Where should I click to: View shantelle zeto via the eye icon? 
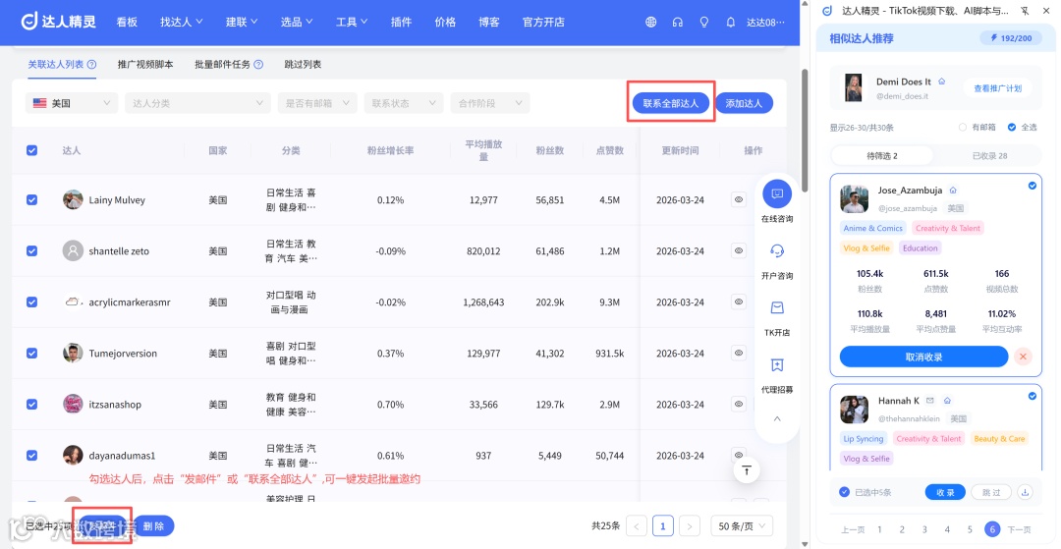tap(739, 250)
